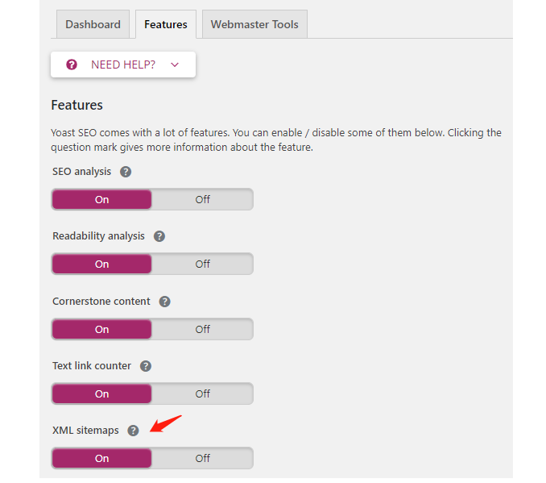The width and height of the screenshot is (546, 483).
Task: Click the Cornerstone content help icon
Action: (x=165, y=302)
